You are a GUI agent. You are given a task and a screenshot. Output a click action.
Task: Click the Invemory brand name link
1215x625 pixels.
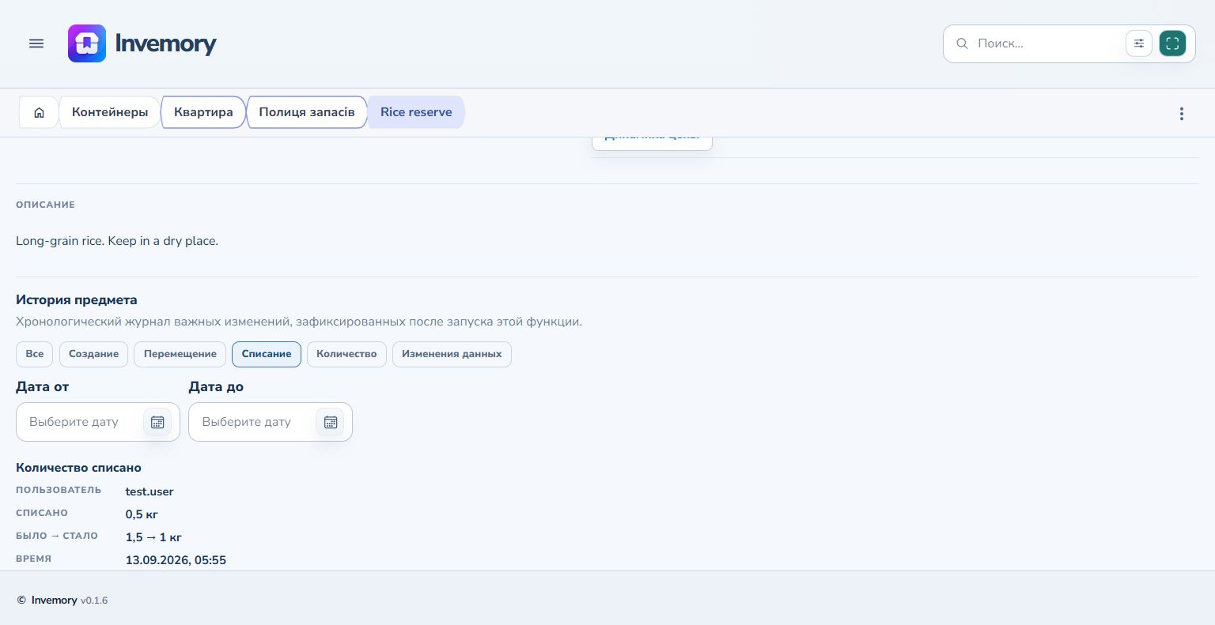click(165, 43)
